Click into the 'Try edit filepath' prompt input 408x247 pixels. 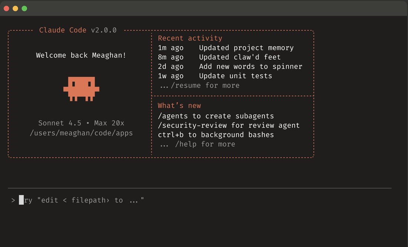point(82,200)
